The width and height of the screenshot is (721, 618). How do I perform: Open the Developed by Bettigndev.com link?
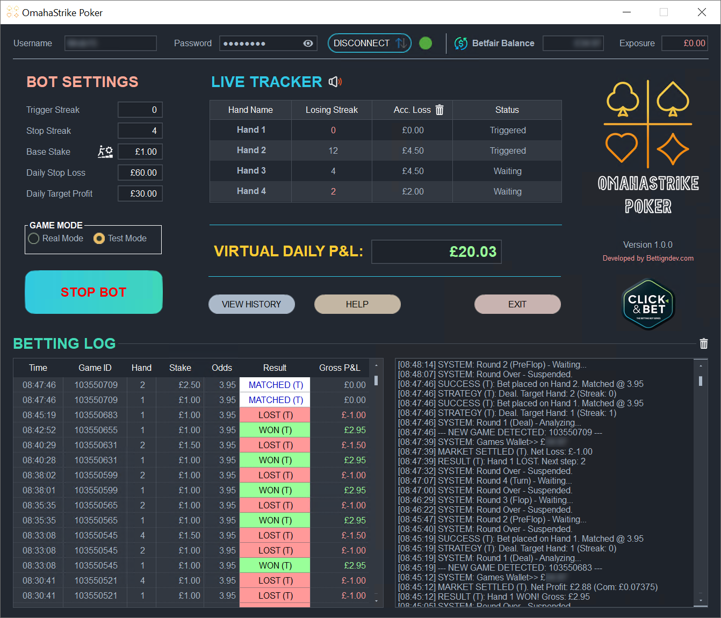648,258
